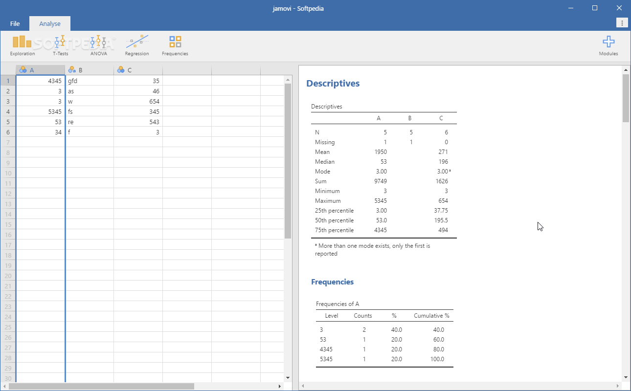This screenshot has height=391, width=631.
Task: Open the ANOVA analyses menu
Action: [x=99, y=46]
